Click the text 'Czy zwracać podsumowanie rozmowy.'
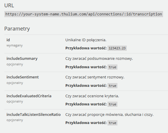Screen dimensions: 168x133 coord(99,59)
